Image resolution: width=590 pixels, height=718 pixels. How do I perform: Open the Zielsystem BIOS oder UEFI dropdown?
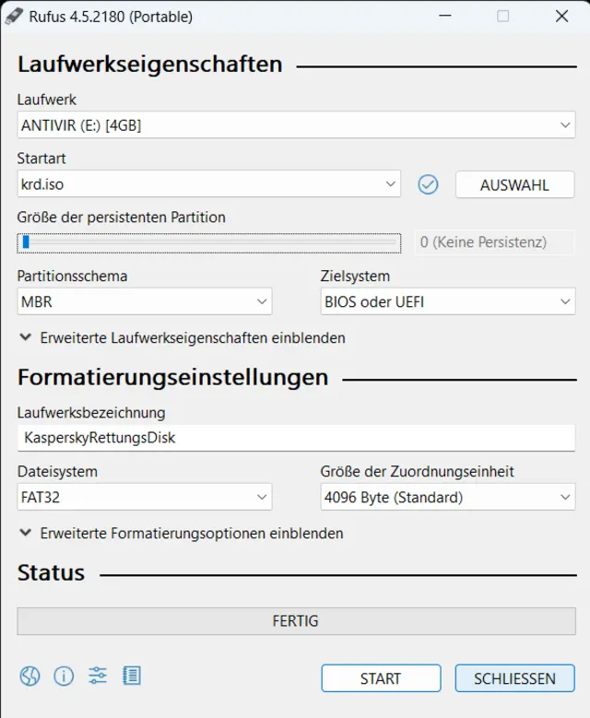[x=447, y=301]
